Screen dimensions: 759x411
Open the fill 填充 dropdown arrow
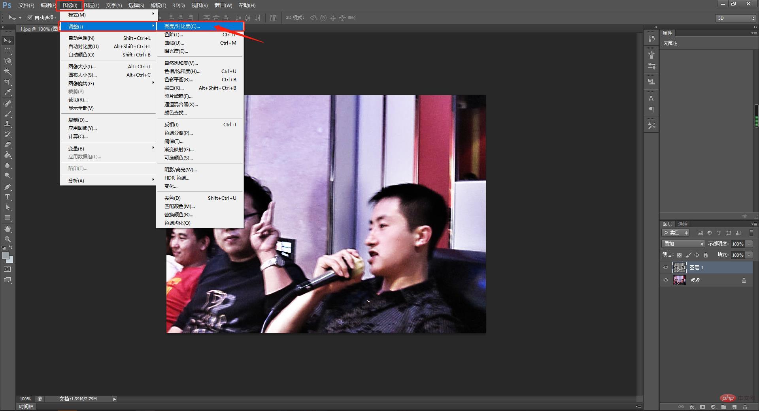749,255
